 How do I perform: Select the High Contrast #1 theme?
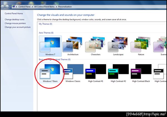95,73
